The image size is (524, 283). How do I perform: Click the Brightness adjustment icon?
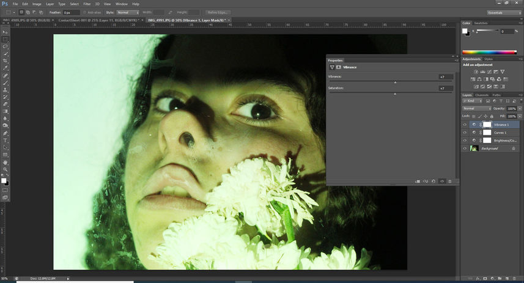tap(476, 72)
